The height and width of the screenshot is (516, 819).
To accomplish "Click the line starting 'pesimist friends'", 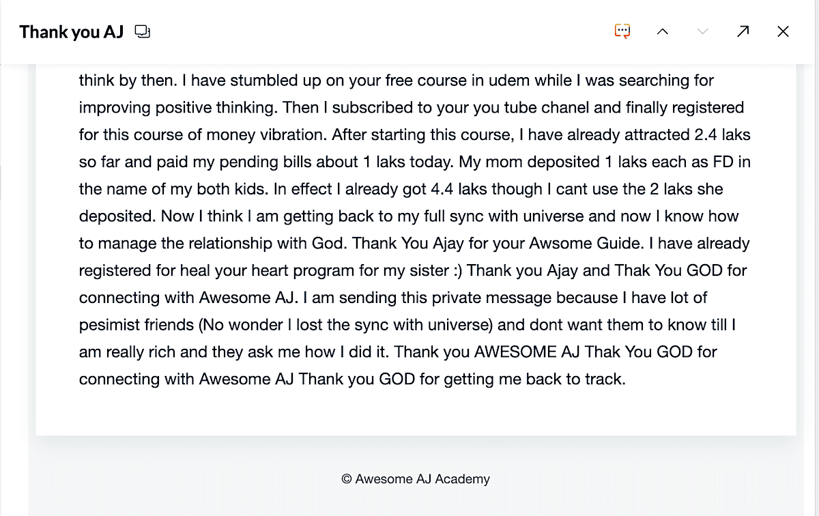I will point(407,325).
